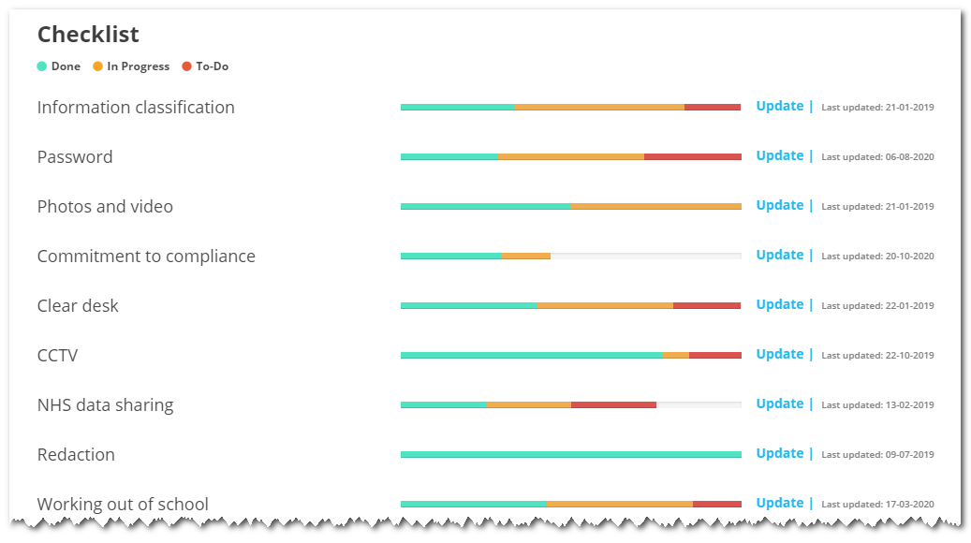Click Update for Information classification
The height and width of the screenshot is (543, 971).
pyautogui.click(x=780, y=106)
